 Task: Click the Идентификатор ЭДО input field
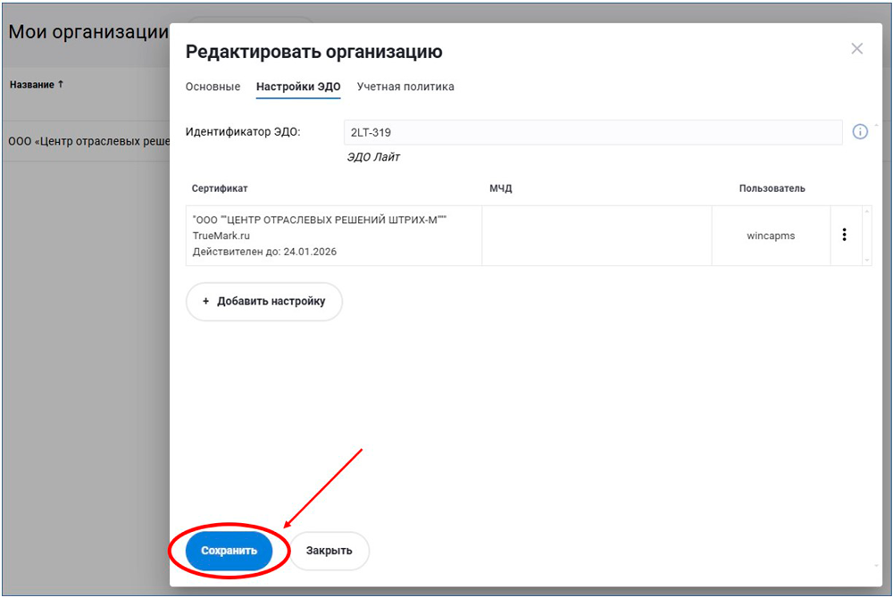(x=592, y=132)
